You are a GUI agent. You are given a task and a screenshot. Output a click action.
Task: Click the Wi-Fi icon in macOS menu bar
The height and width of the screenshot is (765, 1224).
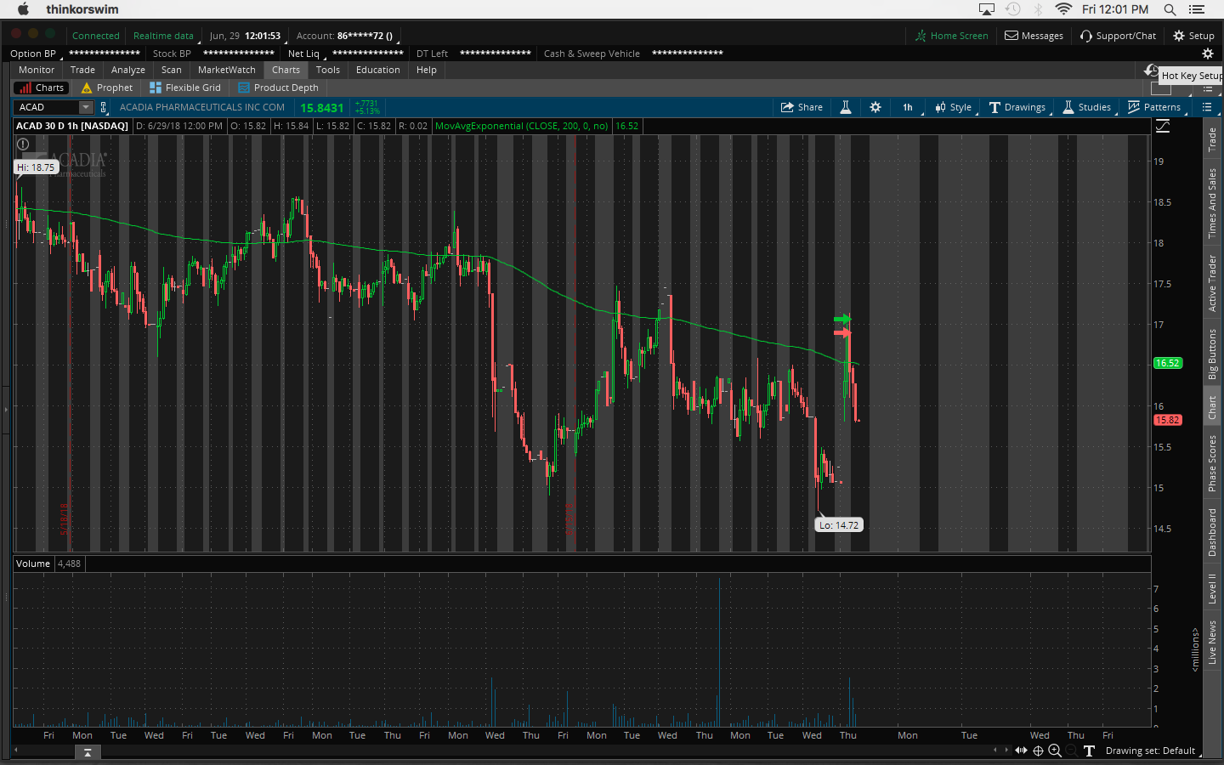point(1063,9)
